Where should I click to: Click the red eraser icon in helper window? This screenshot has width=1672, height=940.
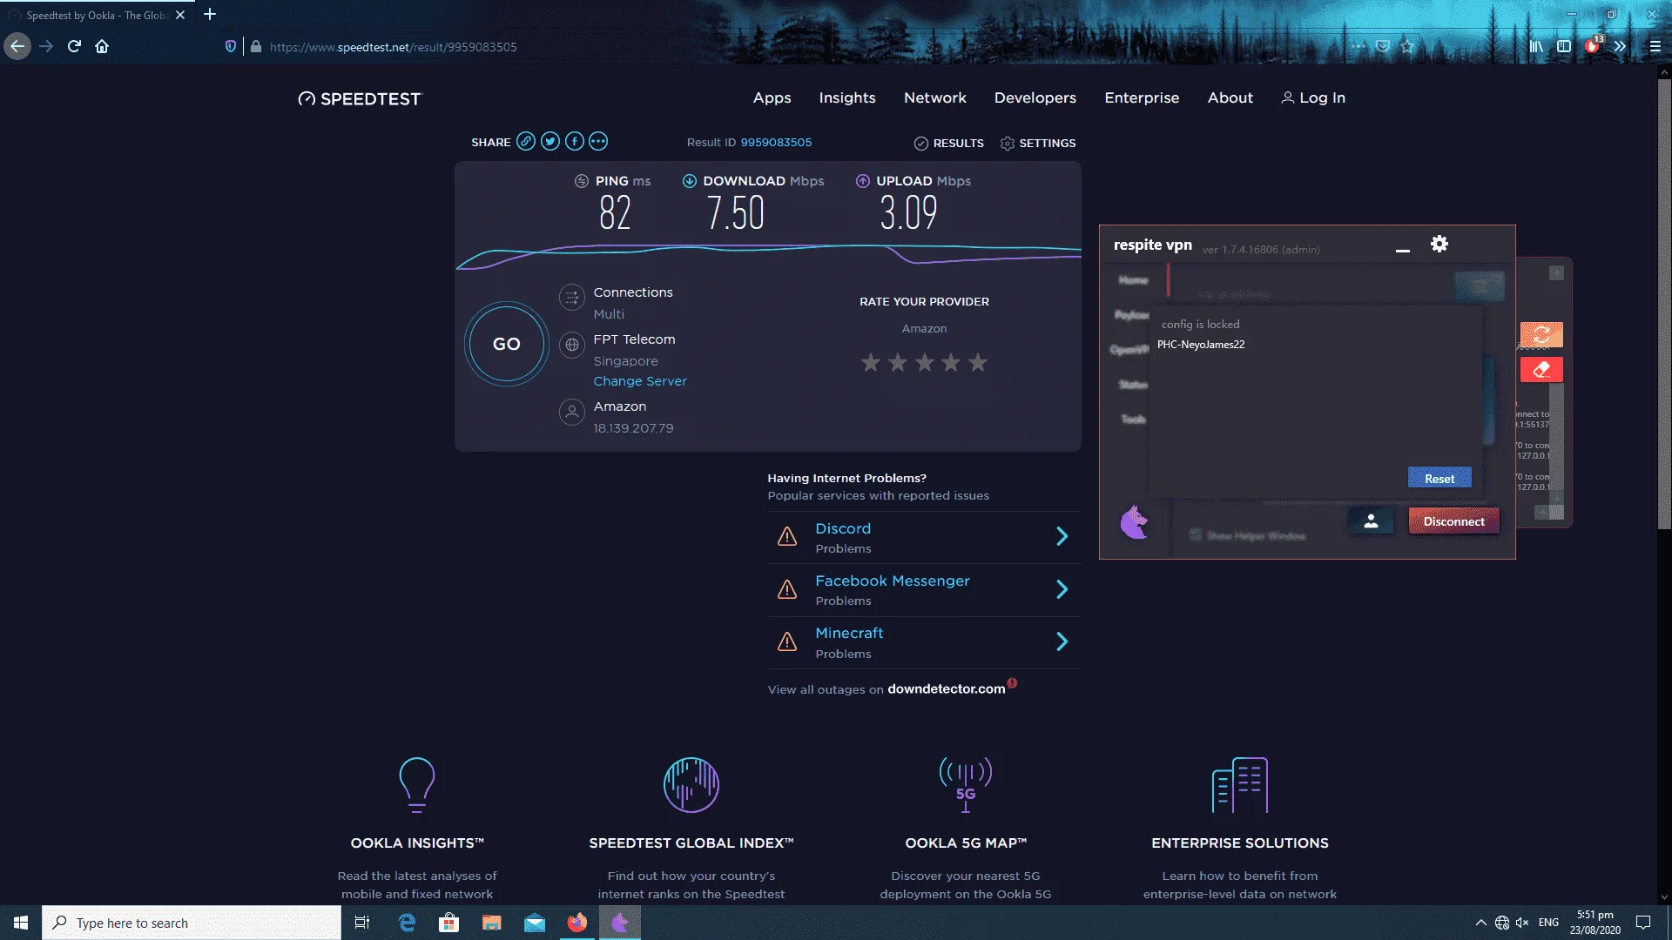click(x=1541, y=370)
